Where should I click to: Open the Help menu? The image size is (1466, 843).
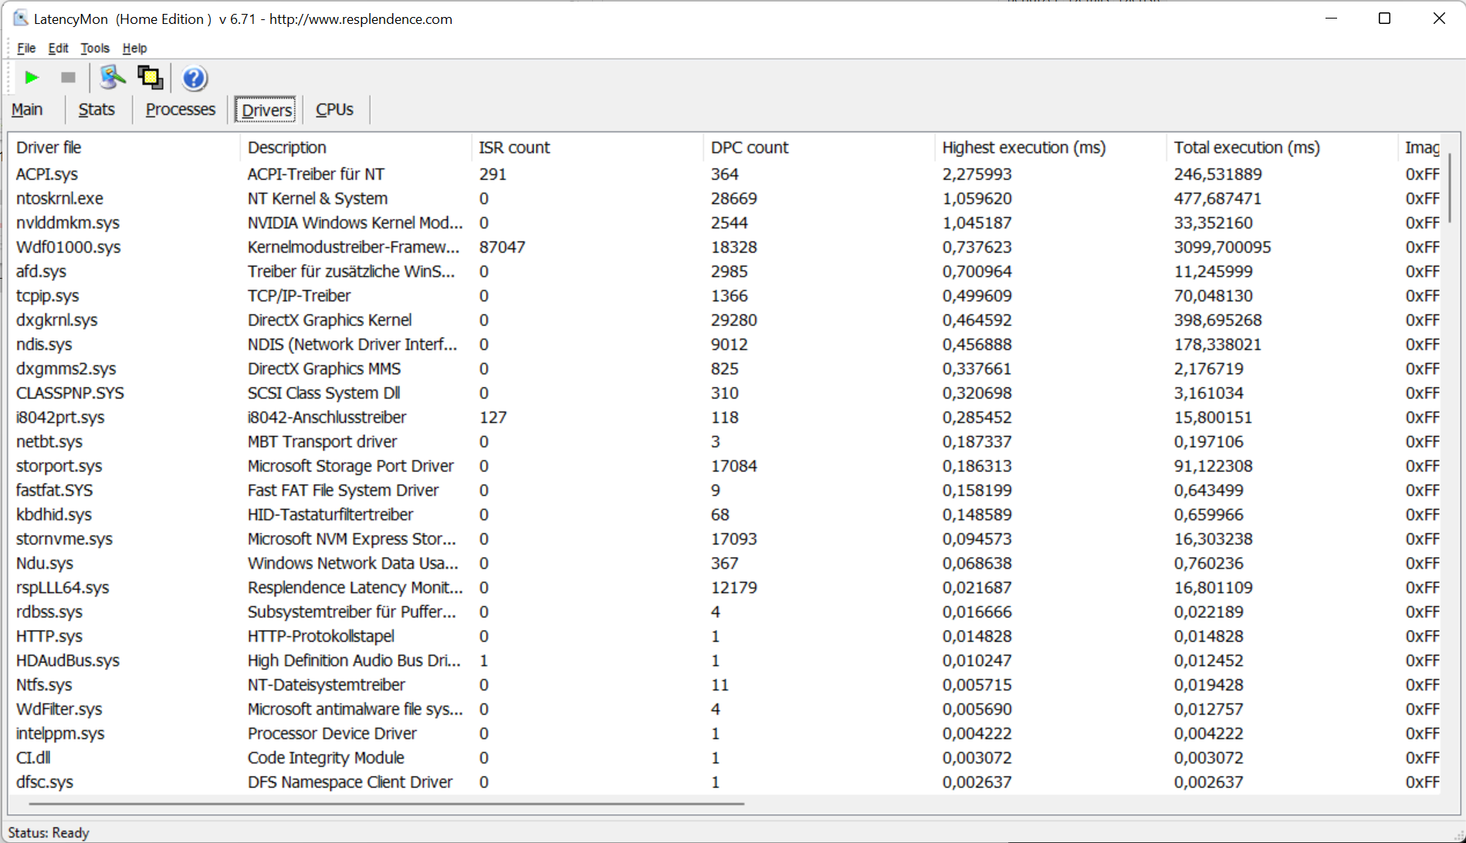pos(134,48)
